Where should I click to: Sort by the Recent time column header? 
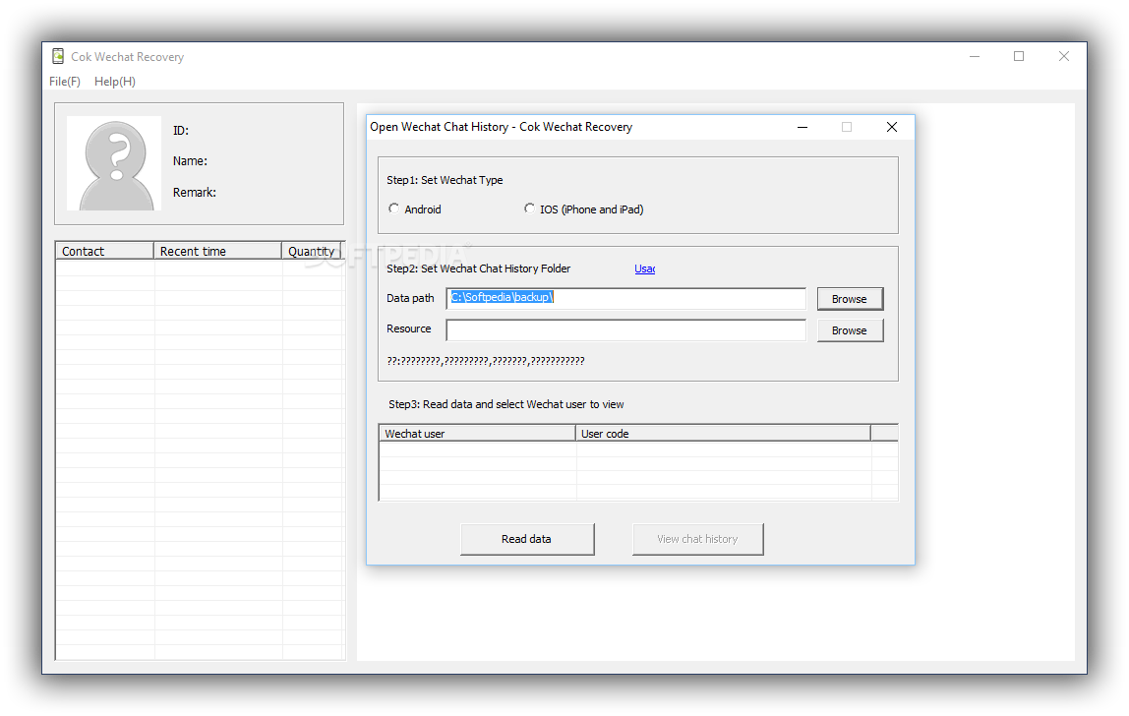pyautogui.click(x=217, y=251)
